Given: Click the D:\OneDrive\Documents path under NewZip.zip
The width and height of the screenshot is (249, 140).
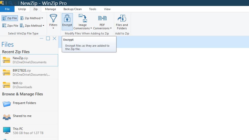Looking at the screenshot, I should pyautogui.click(x=30, y=62).
